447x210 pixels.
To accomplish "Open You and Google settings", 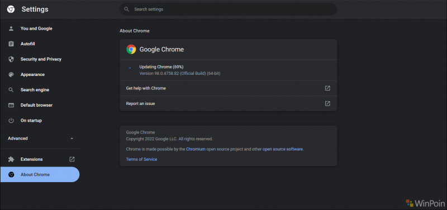I will [x=36, y=28].
